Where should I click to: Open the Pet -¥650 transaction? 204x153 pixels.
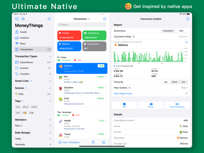pyautogui.click(x=82, y=79)
